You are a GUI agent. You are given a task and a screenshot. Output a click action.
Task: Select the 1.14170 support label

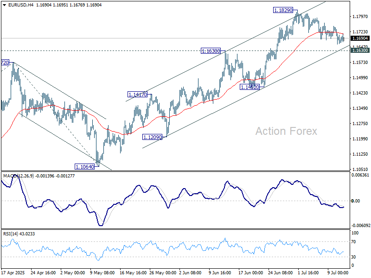(x=137, y=94)
